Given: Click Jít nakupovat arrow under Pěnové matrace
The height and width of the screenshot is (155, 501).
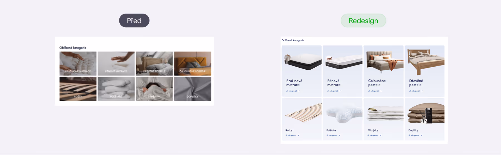Looking at the screenshot, I should tap(340, 91).
